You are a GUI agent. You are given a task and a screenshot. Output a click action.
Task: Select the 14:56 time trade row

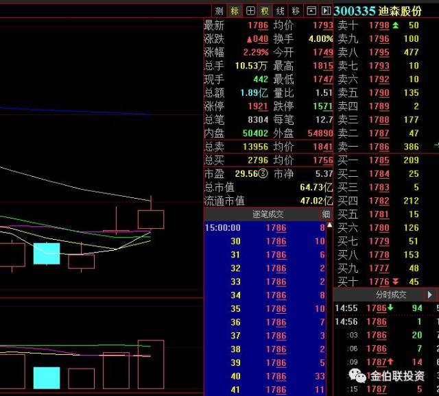point(386,321)
